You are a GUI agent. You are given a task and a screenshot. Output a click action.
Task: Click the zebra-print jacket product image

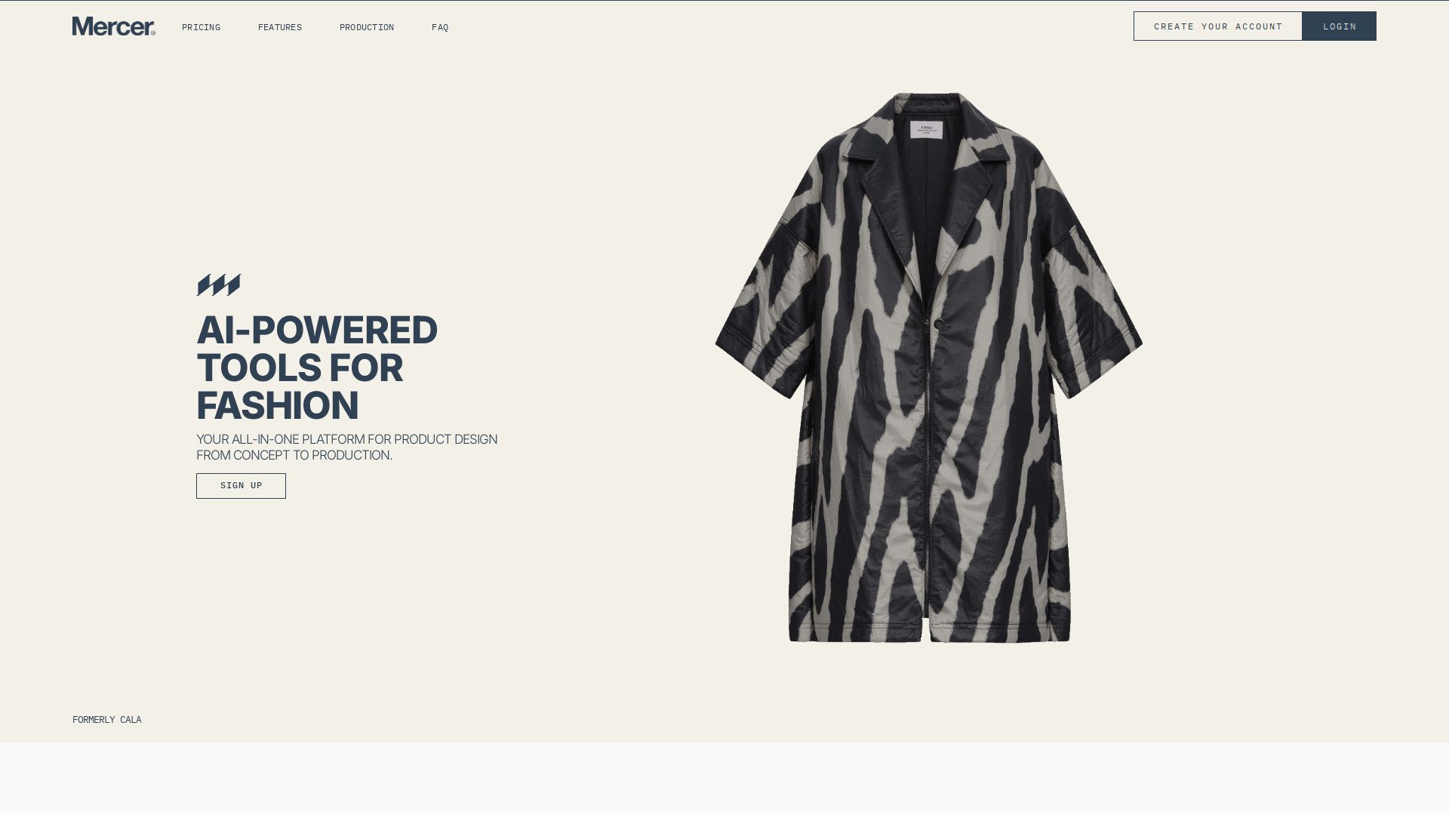929,368
